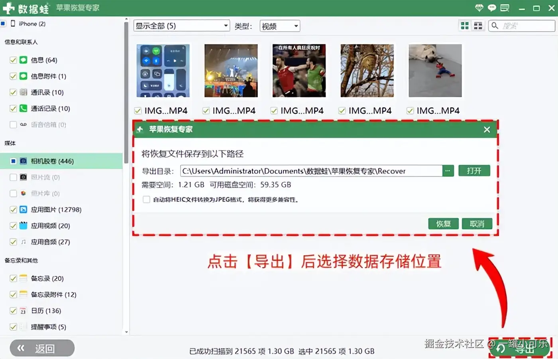Click the 导出 export button
The height and width of the screenshot is (359, 558).
520,348
